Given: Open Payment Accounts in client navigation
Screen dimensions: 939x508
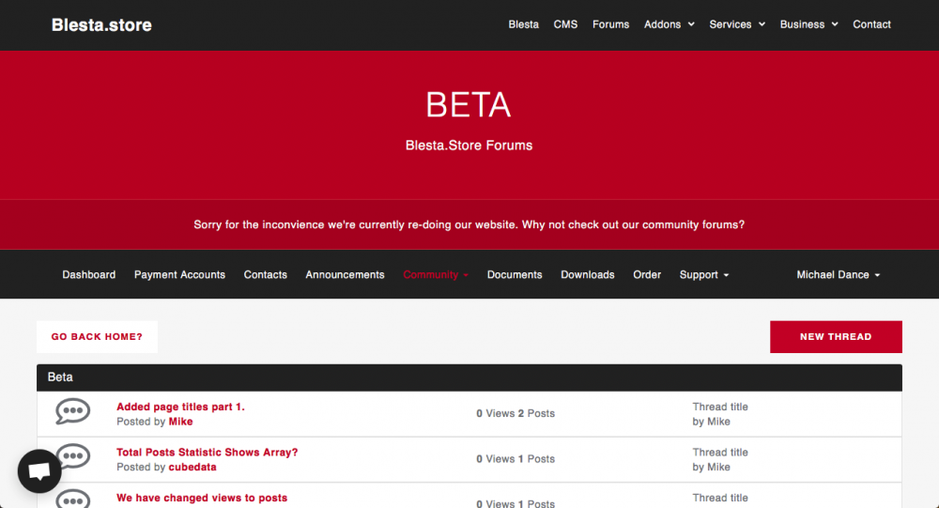Looking at the screenshot, I should click(x=179, y=274).
